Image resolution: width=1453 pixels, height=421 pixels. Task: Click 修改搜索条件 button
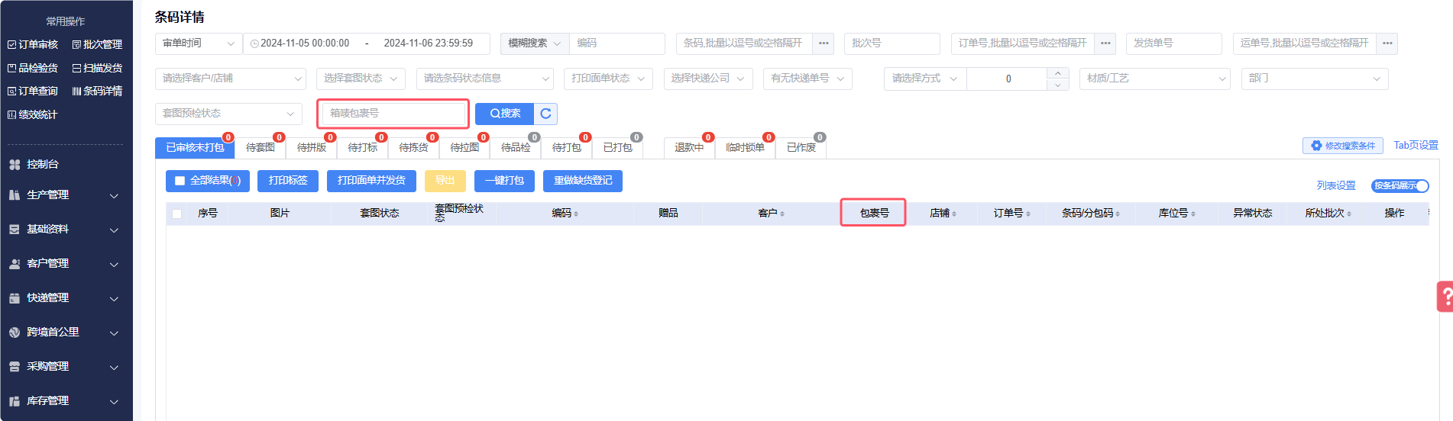1343,146
